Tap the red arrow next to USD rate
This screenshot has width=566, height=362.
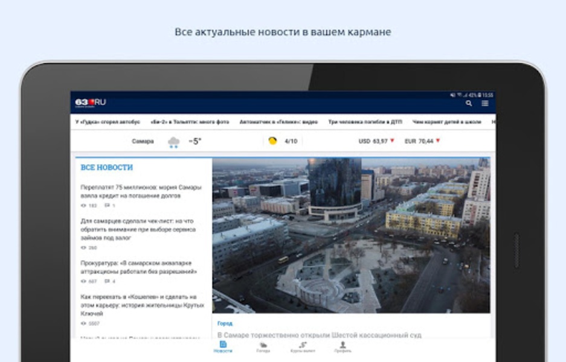(x=393, y=141)
